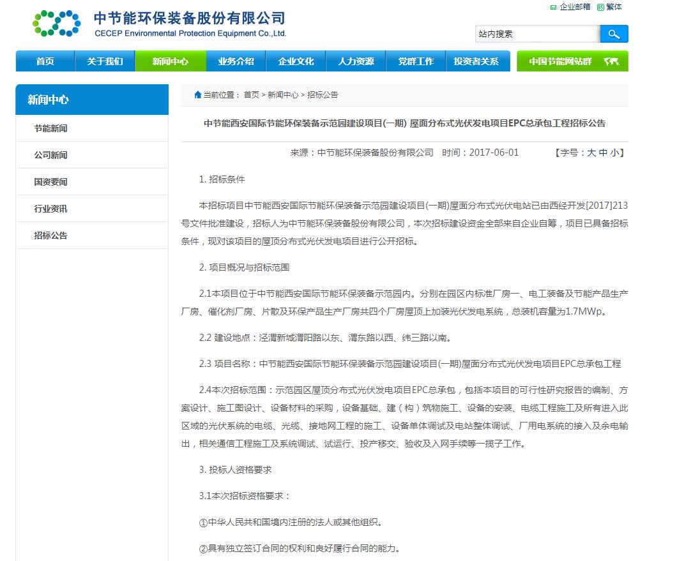Open 企业文化 navigation item
Viewport: 677px width, 561px height.
296,61
